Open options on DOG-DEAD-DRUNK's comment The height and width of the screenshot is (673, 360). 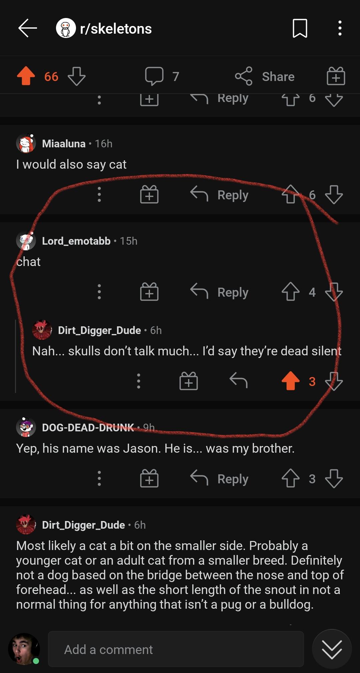click(x=99, y=479)
